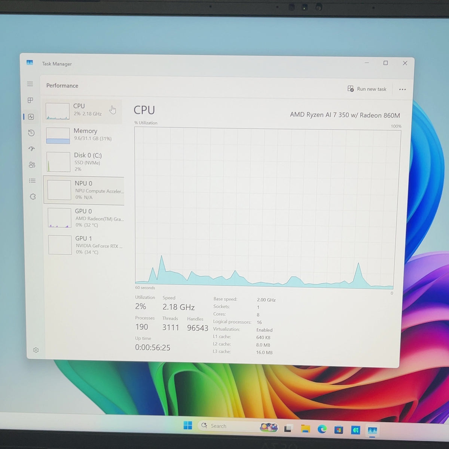Open Task View from the taskbar
Screen dimensions: 449x449
click(288, 428)
